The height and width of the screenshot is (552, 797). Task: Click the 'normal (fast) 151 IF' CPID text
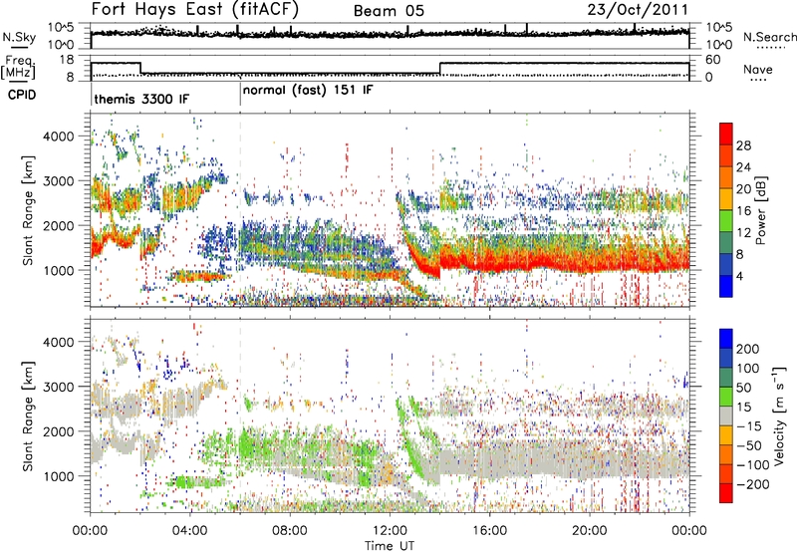click(x=308, y=91)
